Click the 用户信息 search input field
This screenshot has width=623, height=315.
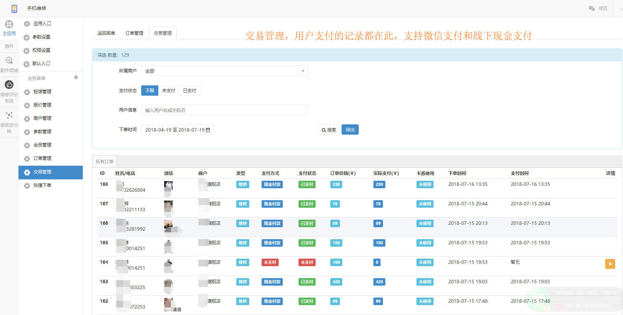(x=224, y=110)
